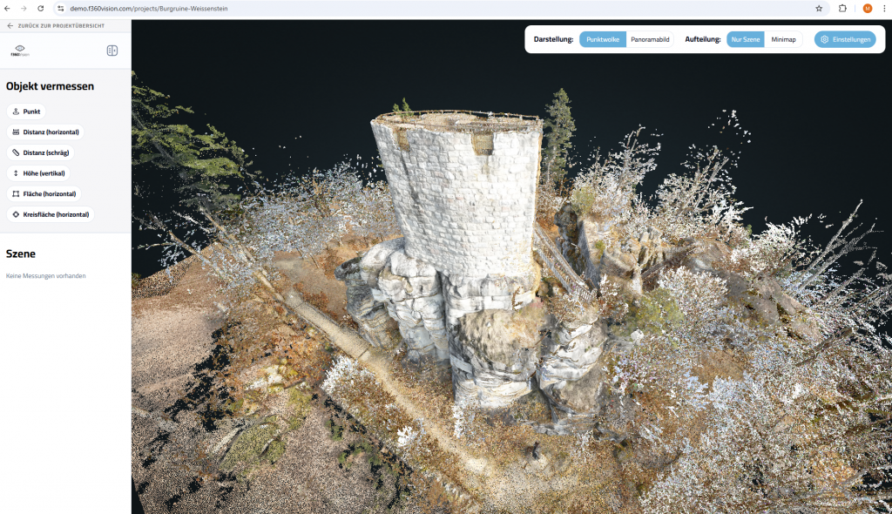Start the Kreisfläche (horizontal) tool
892x514 pixels.
pyautogui.click(x=50, y=214)
